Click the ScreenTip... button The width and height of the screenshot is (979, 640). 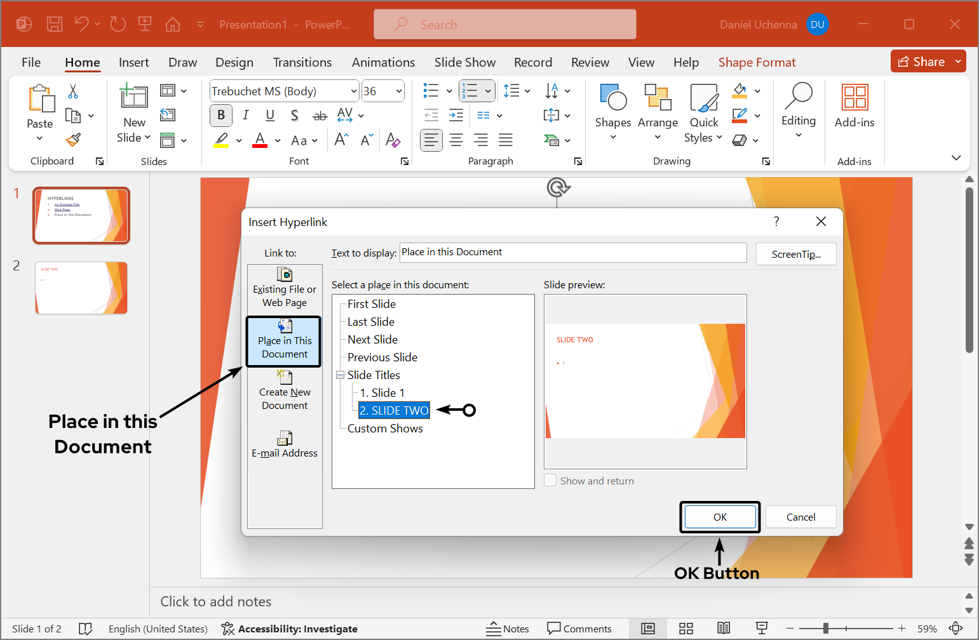point(795,254)
